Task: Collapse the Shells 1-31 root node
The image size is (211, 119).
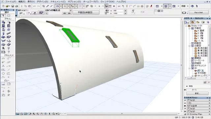Action: click(186, 26)
